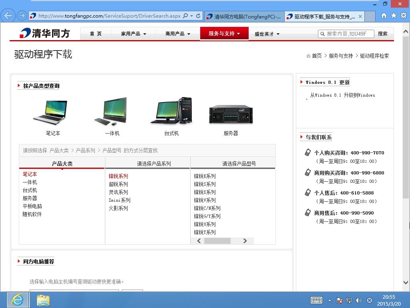
Task: Open the 首页 navigation menu item
Action: [x=96, y=34]
